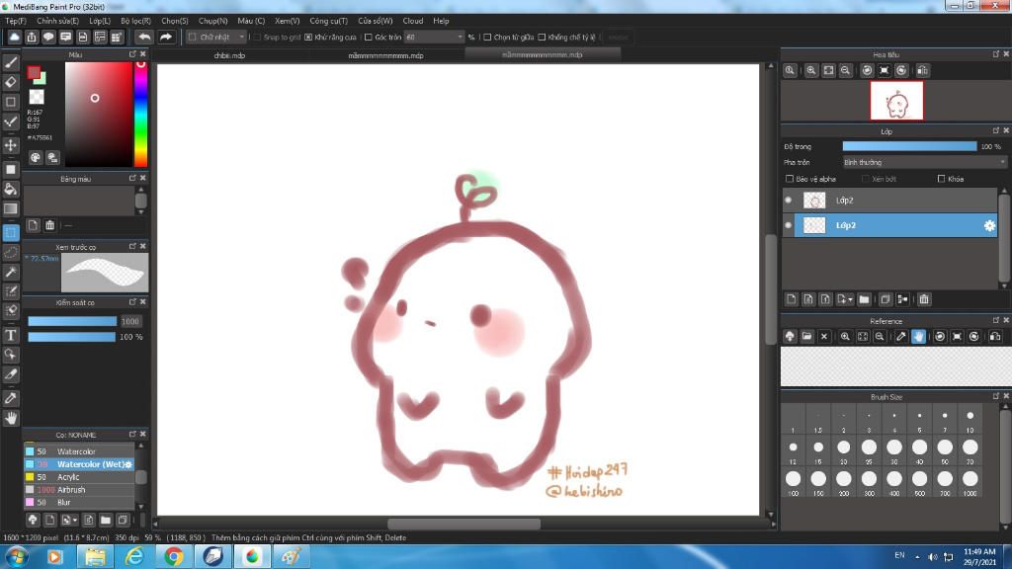Open the Tệp(F) menu

(x=16, y=21)
